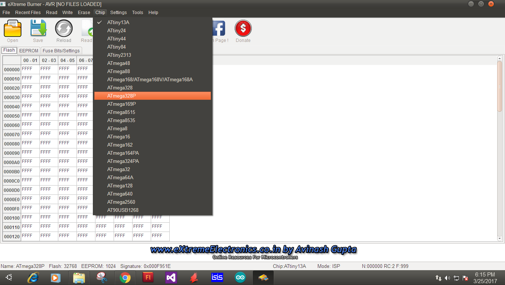Switch to the EEPROM tab
Image resolution: width=505 pixels, height=285 pixels.
[29, 51]
